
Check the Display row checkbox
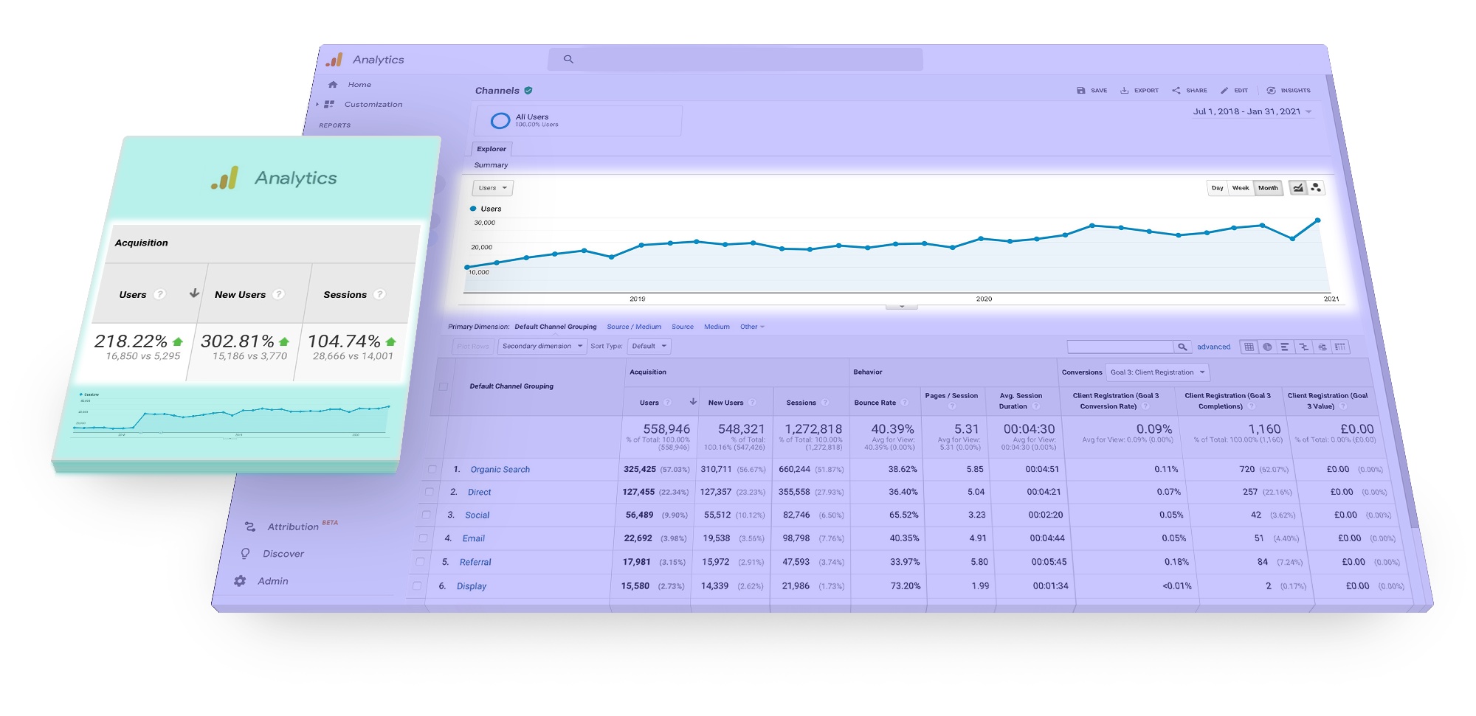coord(417,586)
